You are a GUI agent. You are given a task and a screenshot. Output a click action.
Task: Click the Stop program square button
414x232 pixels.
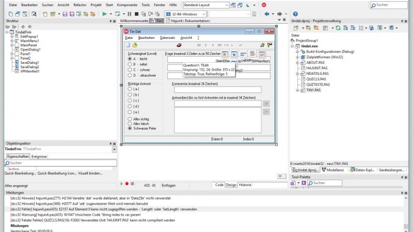tap(137, 14)
